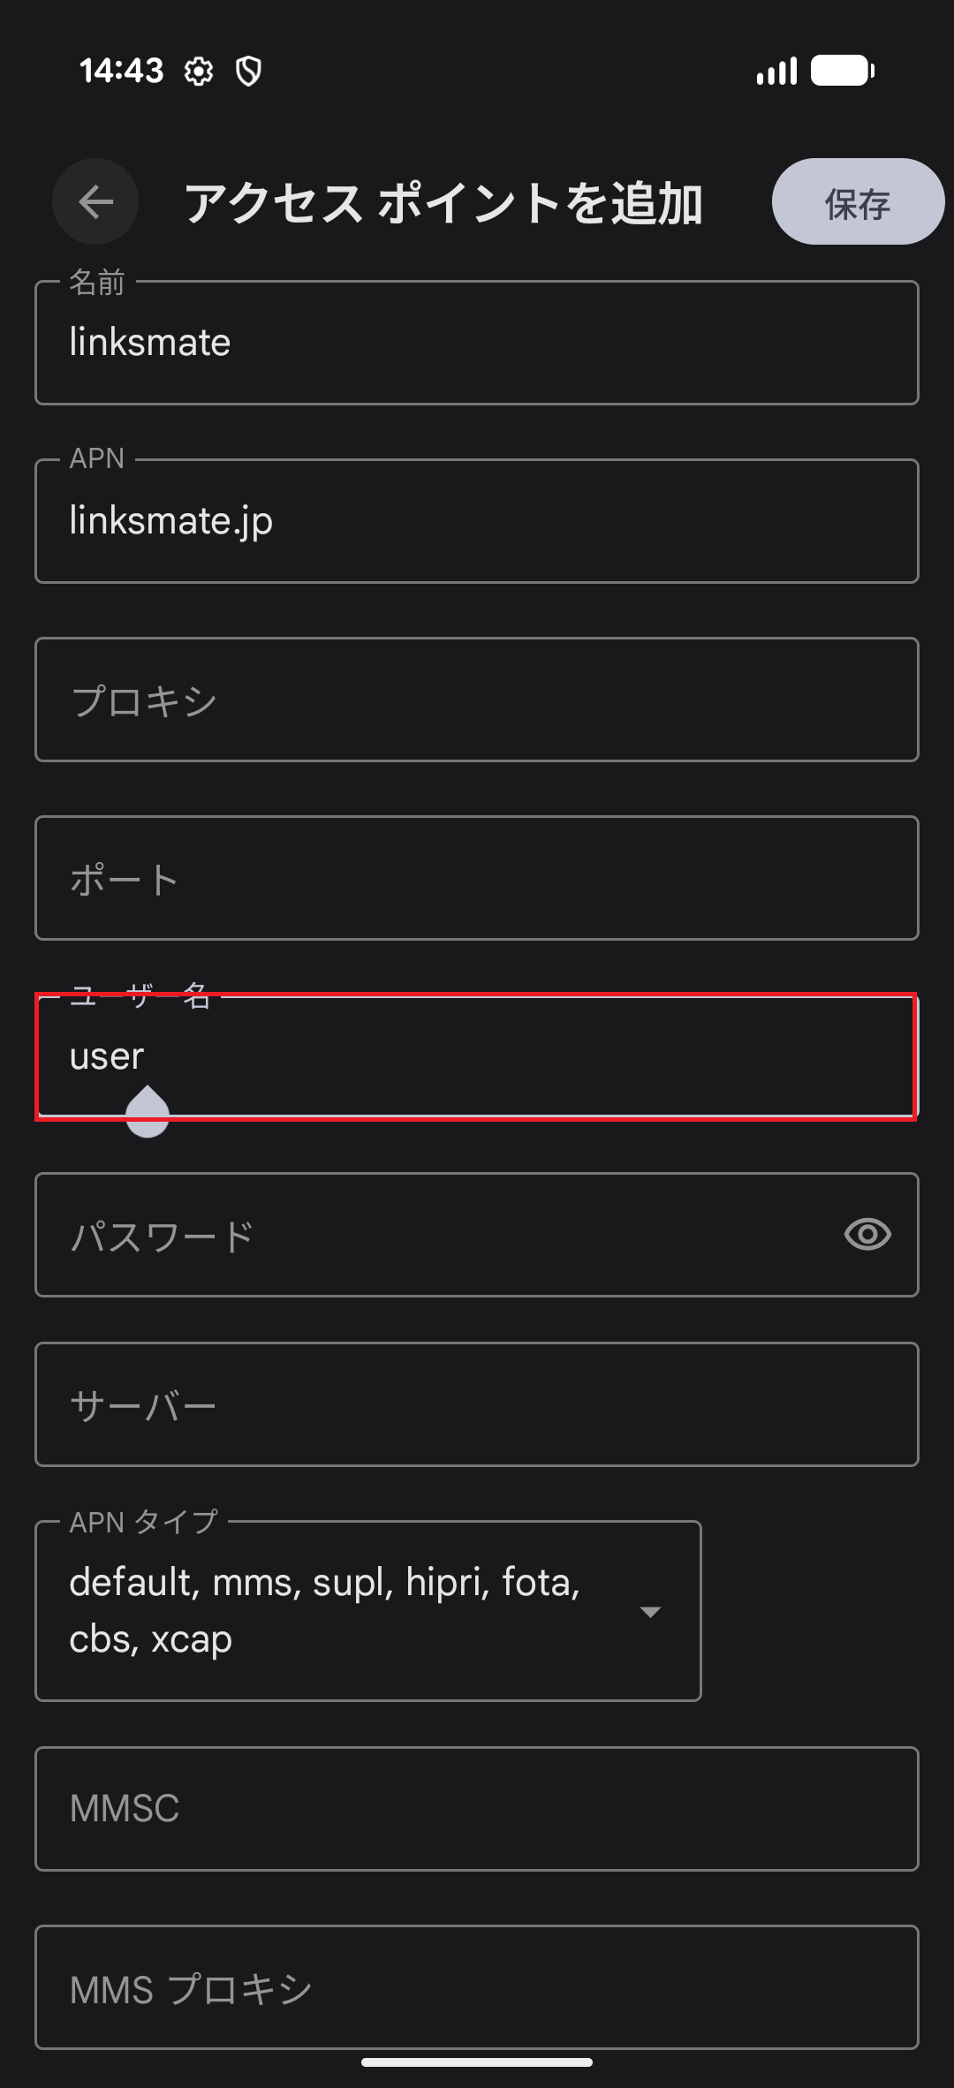Select the ユーザー名 field containing 'user'
This screenshot has width=954, height=2088.
pos(477,1056)
